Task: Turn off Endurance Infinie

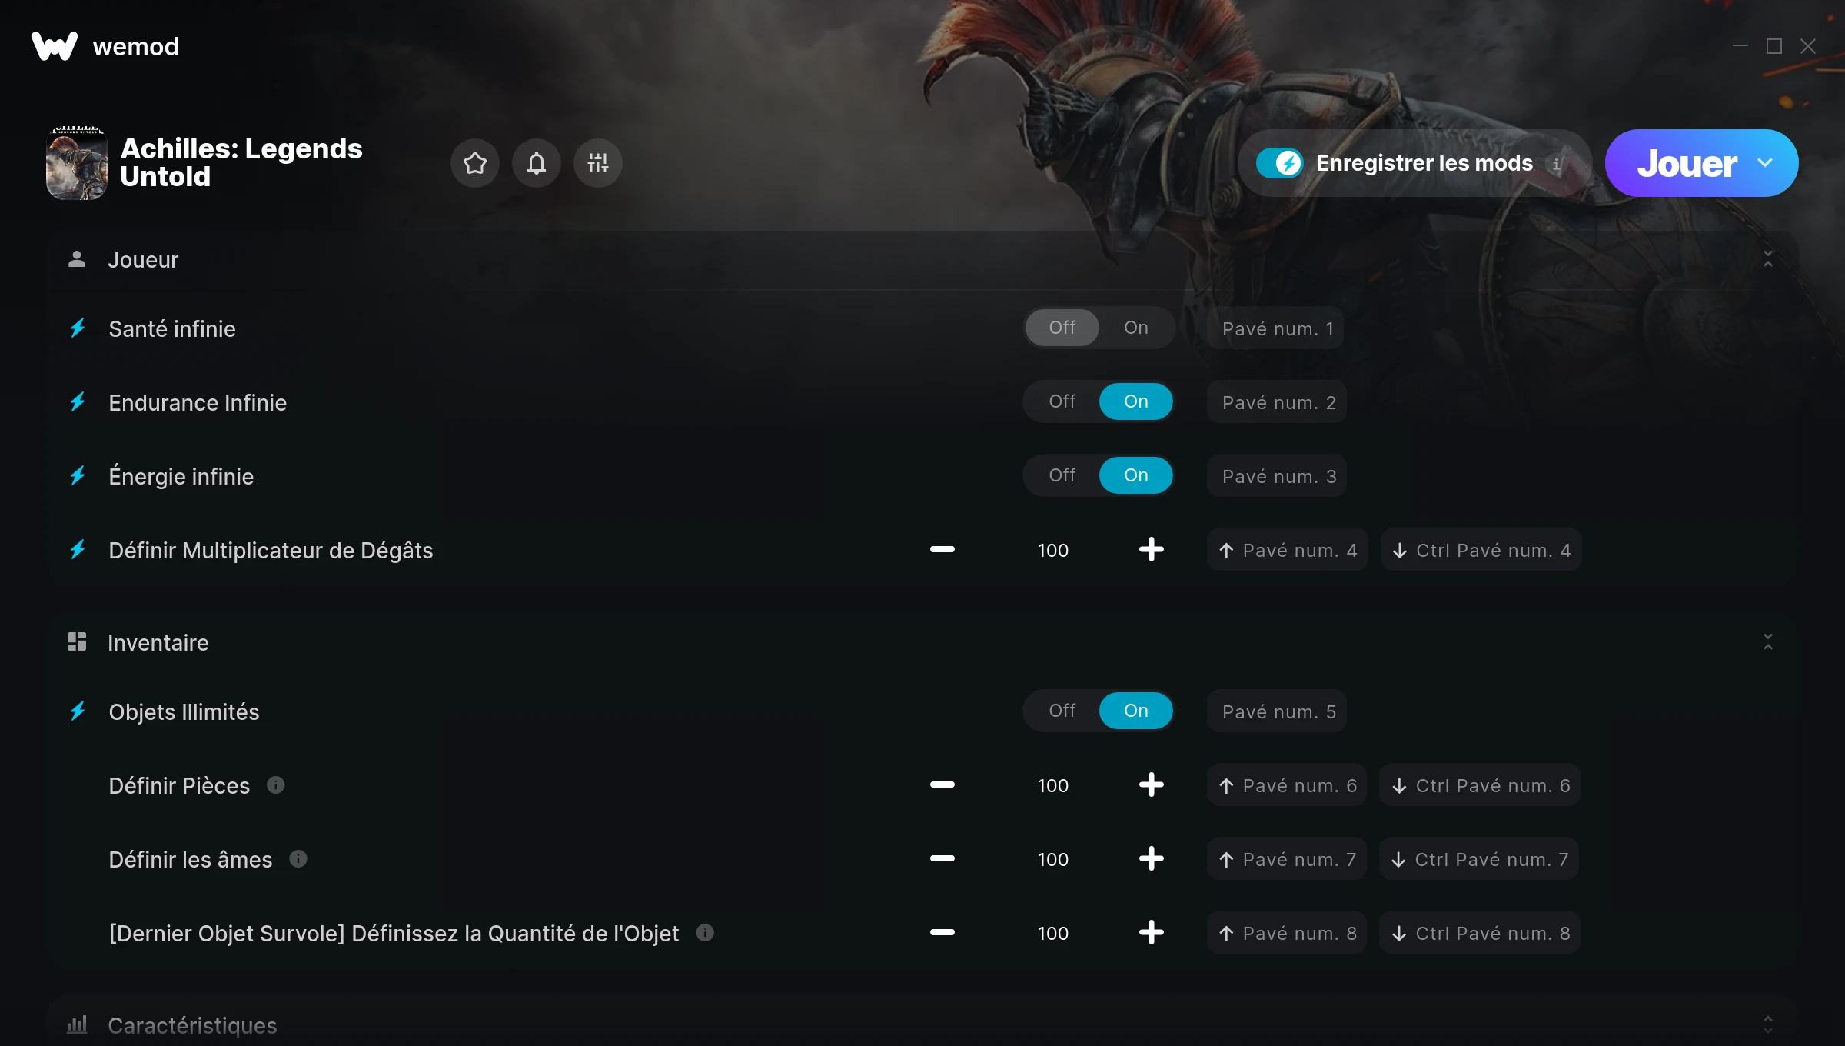Action: tap(1062, 401)
